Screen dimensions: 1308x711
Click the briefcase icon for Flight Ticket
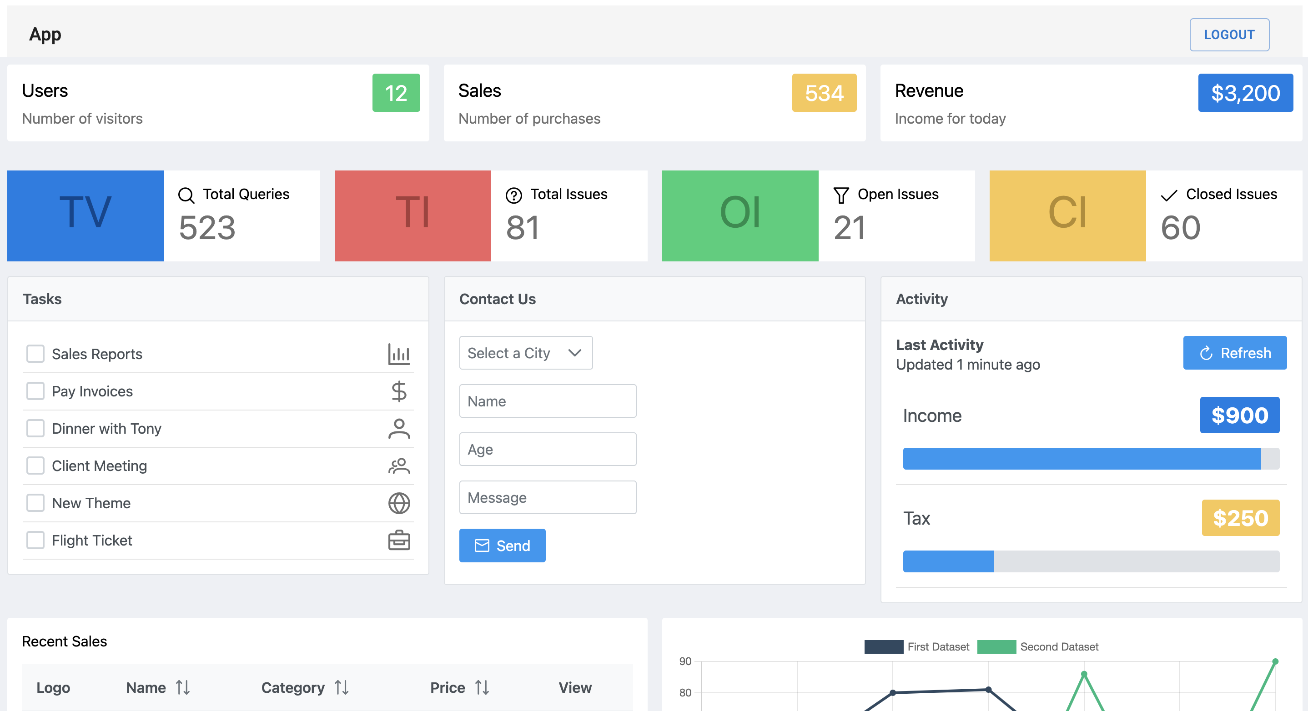point(398,541)
